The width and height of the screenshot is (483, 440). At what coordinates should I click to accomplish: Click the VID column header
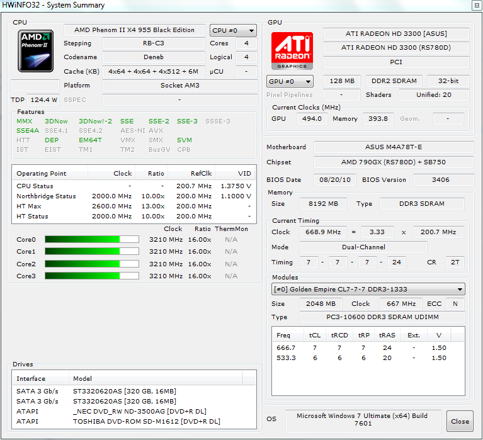235,173
